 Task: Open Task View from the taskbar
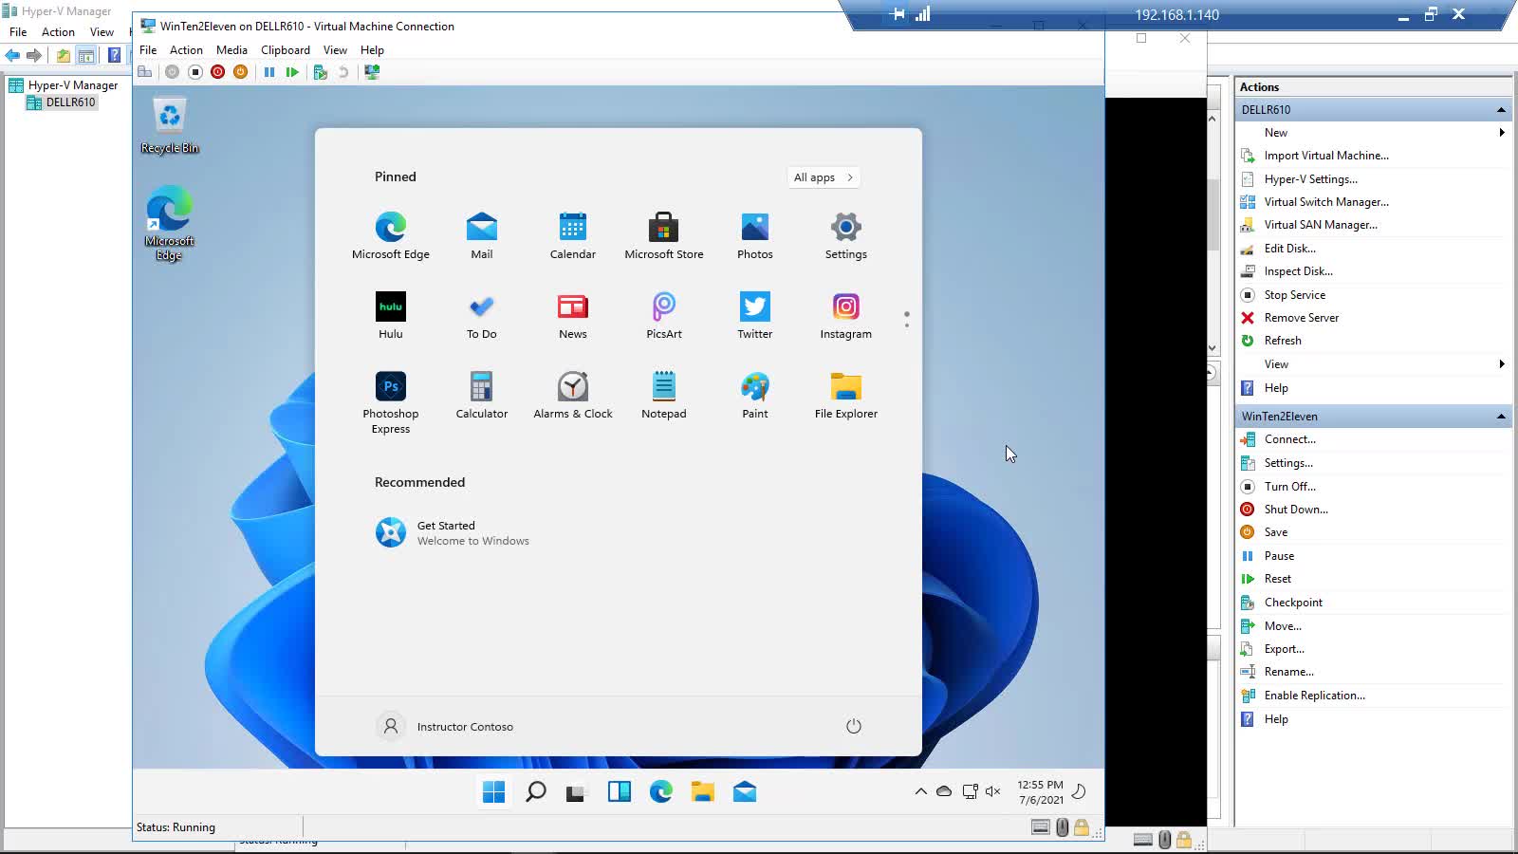(x=577, y=792)
